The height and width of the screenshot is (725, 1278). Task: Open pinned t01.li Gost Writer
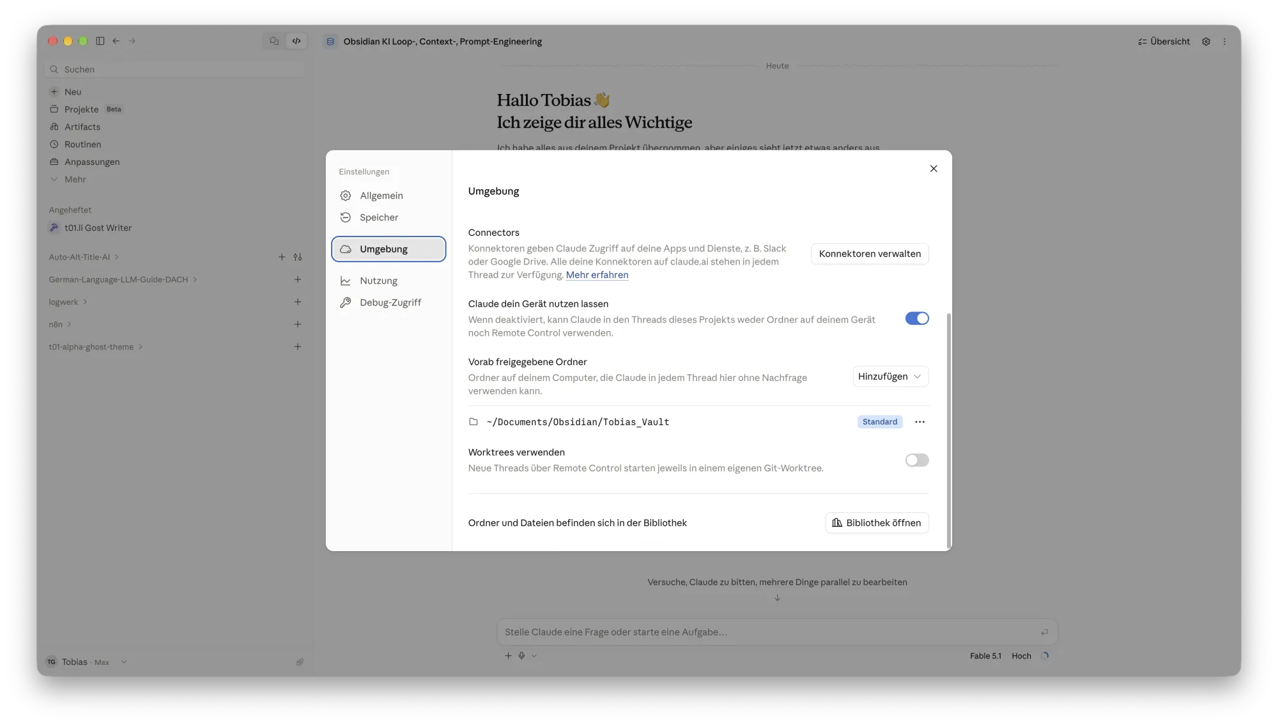coord(98,228)
